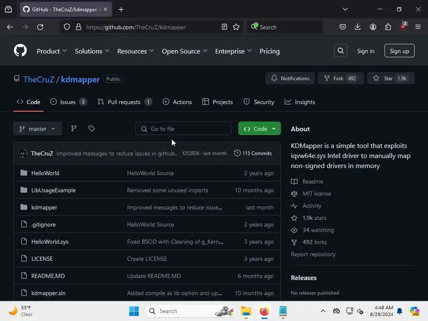Expand the master branch dropdown
This screenshot has height=321, width=428.
click(x=37, y=129)
